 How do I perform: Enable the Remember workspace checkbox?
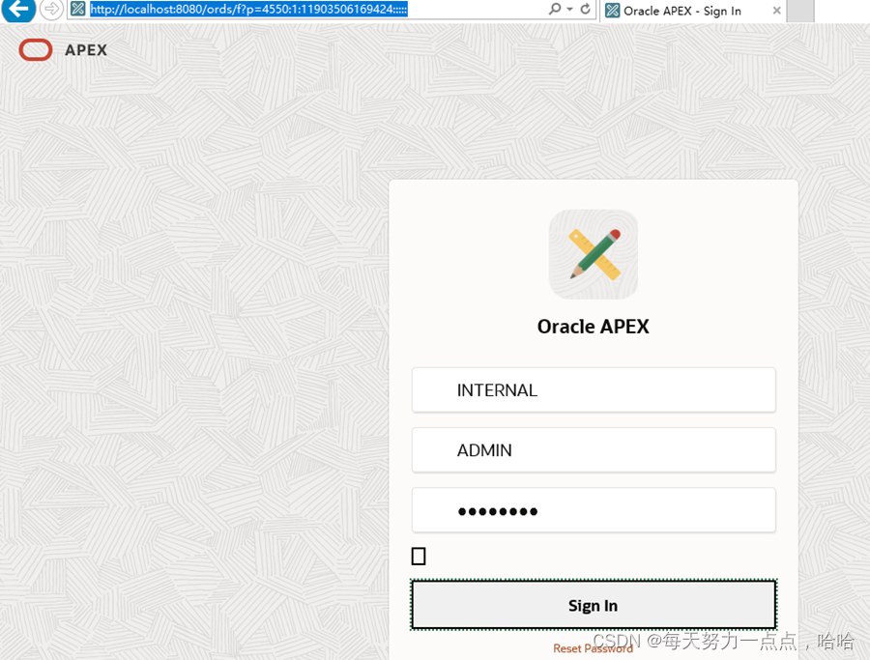419,555
